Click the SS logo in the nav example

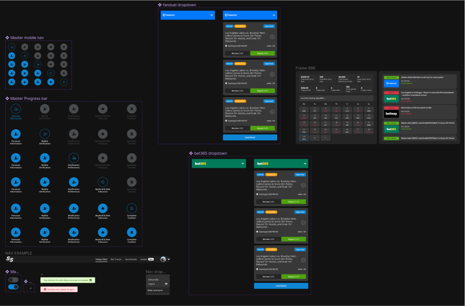10,259
